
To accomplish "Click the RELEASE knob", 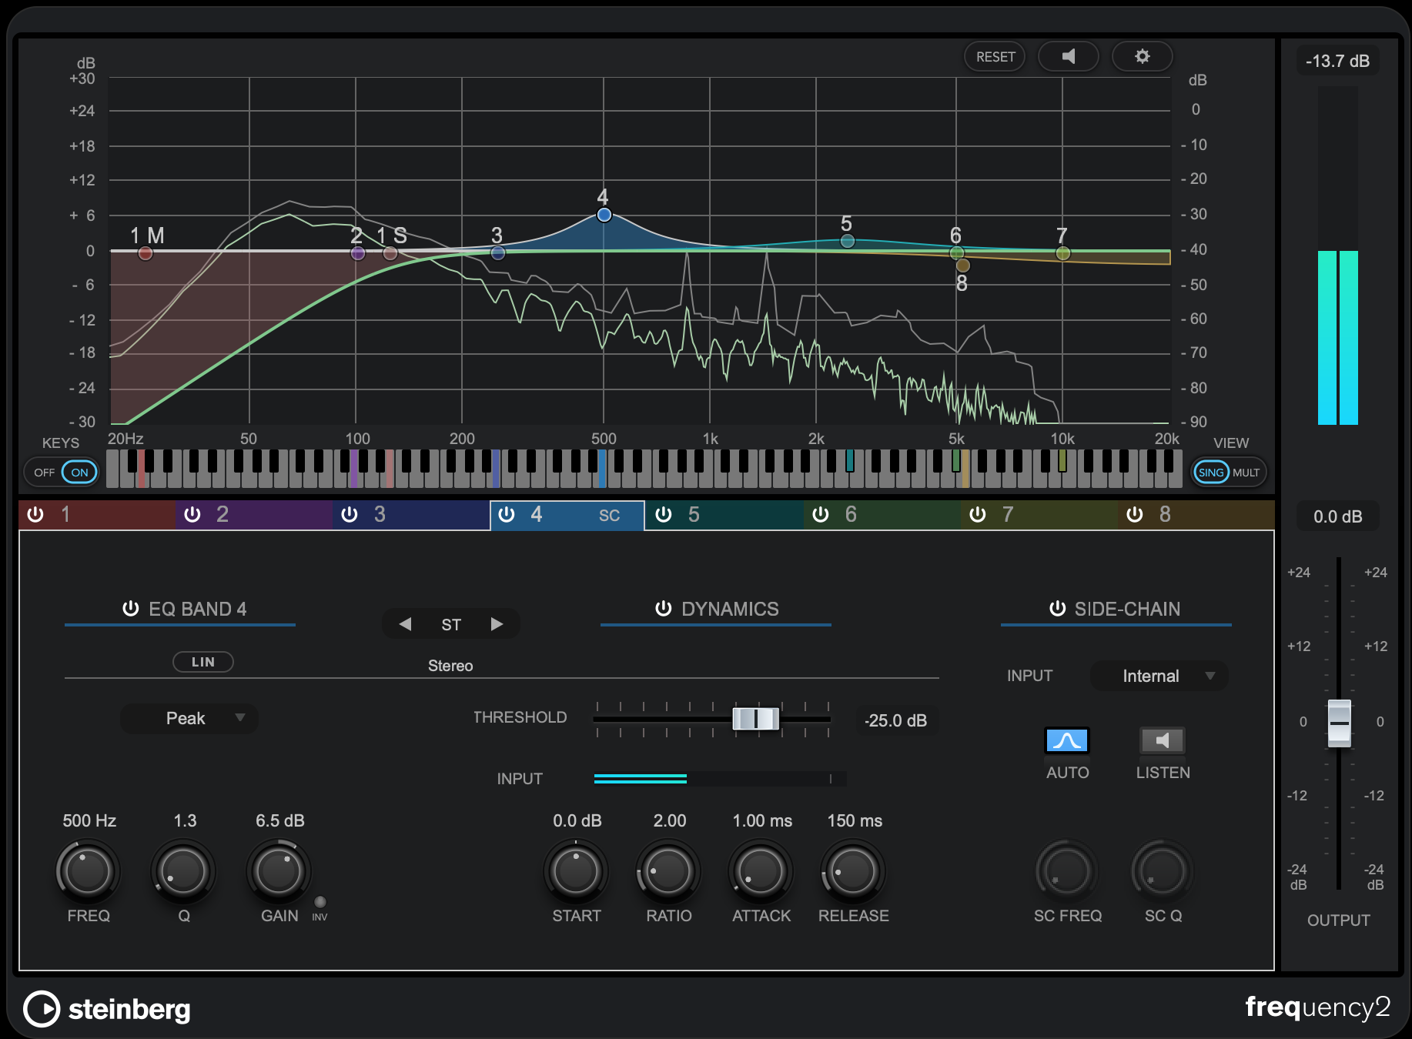I will point(853,871).
